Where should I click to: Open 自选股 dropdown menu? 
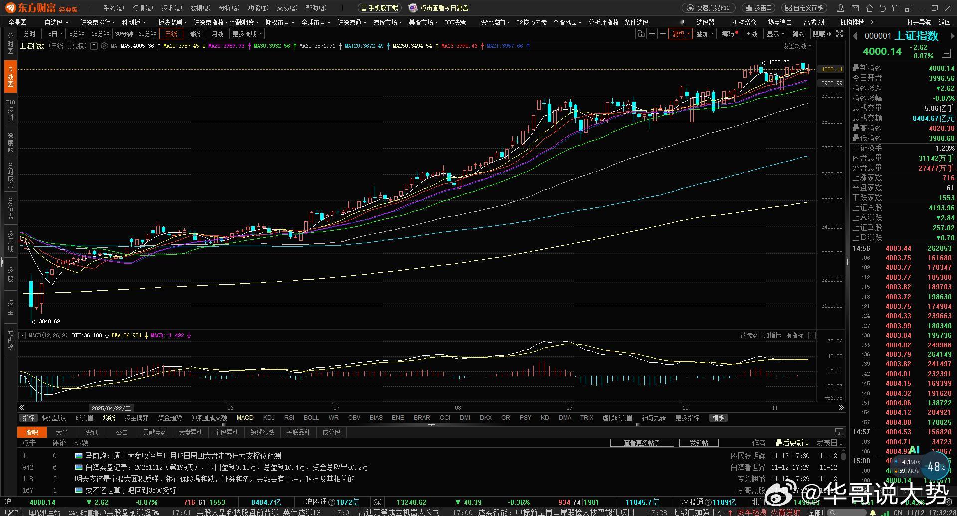click(56, 22)
